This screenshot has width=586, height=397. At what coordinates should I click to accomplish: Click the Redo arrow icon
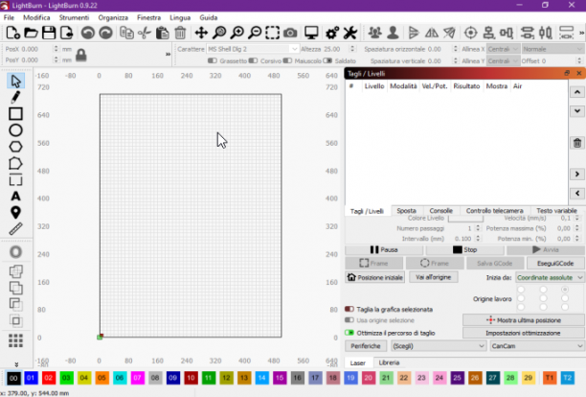105,33
